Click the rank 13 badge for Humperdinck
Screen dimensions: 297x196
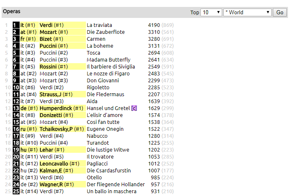point(16,108)
